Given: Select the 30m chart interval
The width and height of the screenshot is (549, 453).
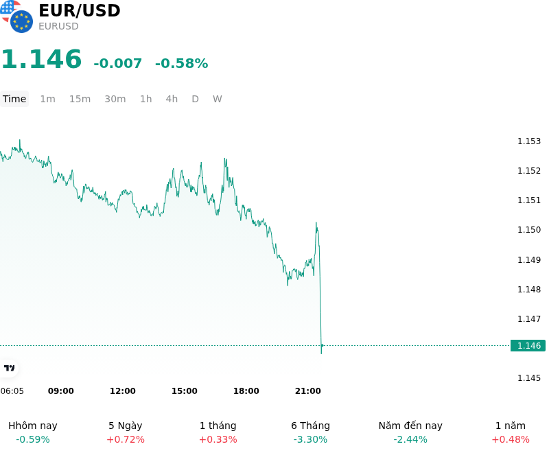Looking at the screenshot, I should point(115,99).
